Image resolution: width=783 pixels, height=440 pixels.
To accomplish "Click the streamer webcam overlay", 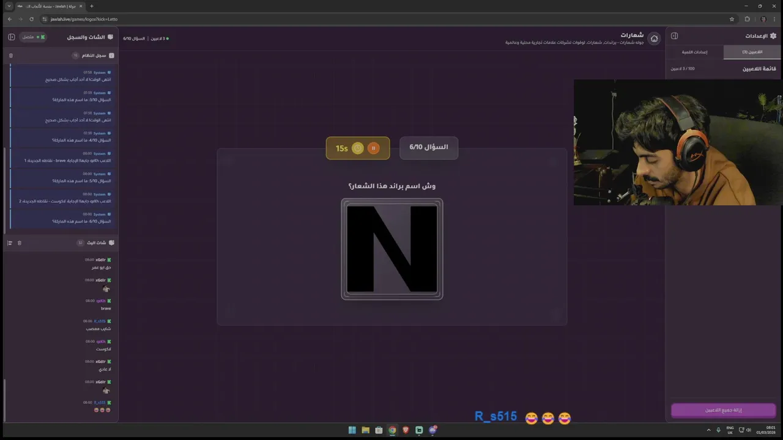I will tap(678, 142).
